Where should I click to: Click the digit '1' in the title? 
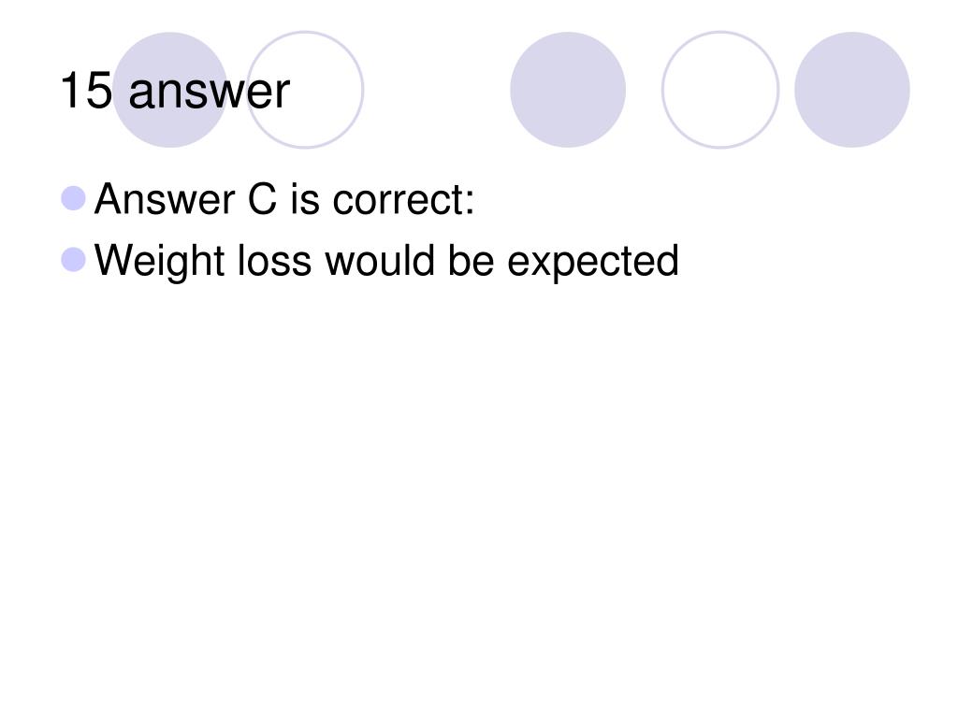pyautogui.click(x=71, y=91)
